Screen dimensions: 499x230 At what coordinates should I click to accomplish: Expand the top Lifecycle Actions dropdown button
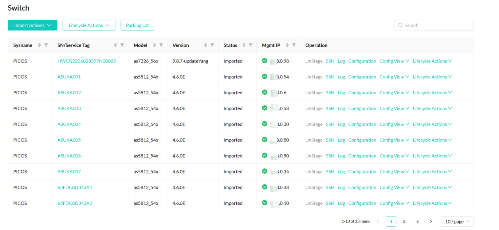click(89, 25)
